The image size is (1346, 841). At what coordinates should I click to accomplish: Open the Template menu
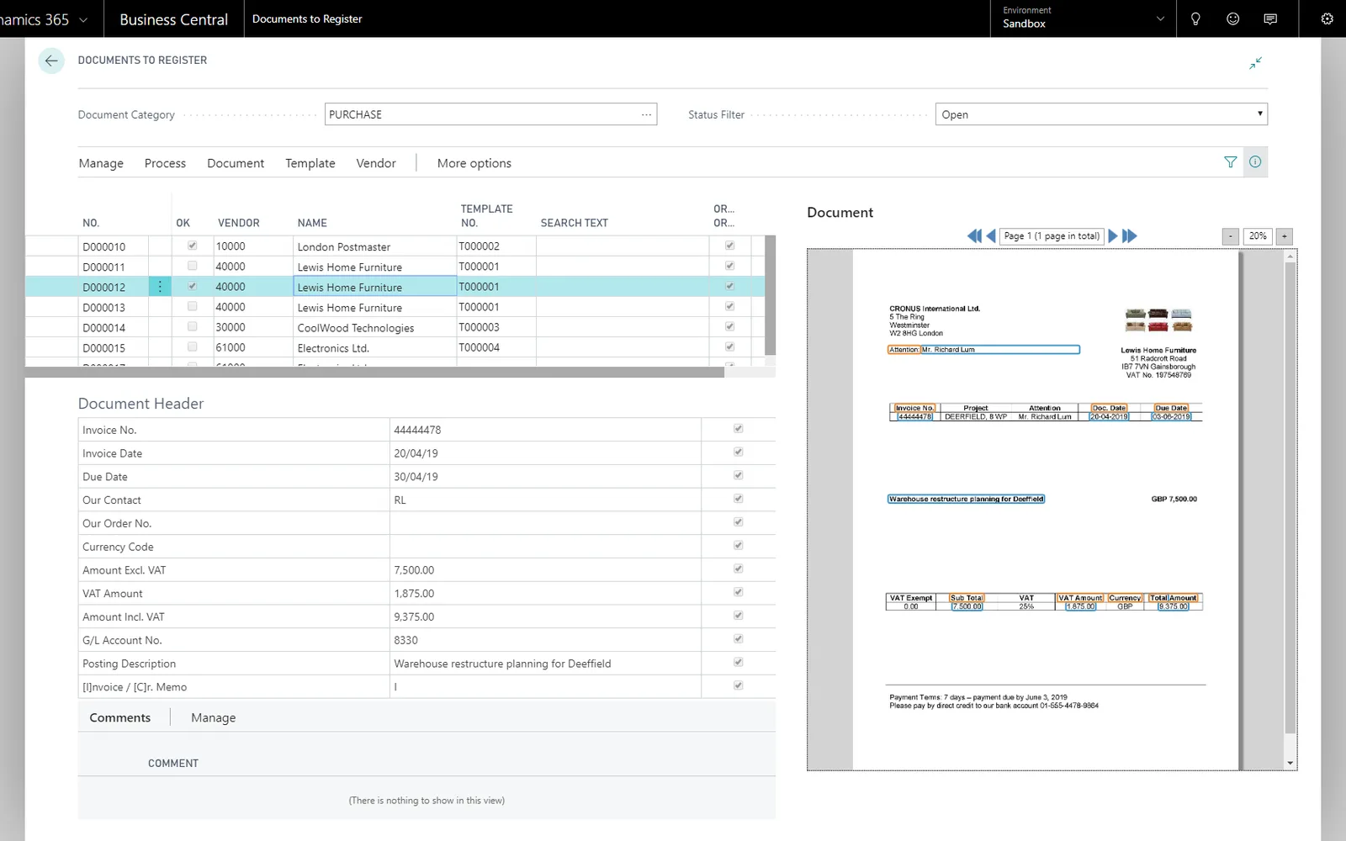coord(310,163)
